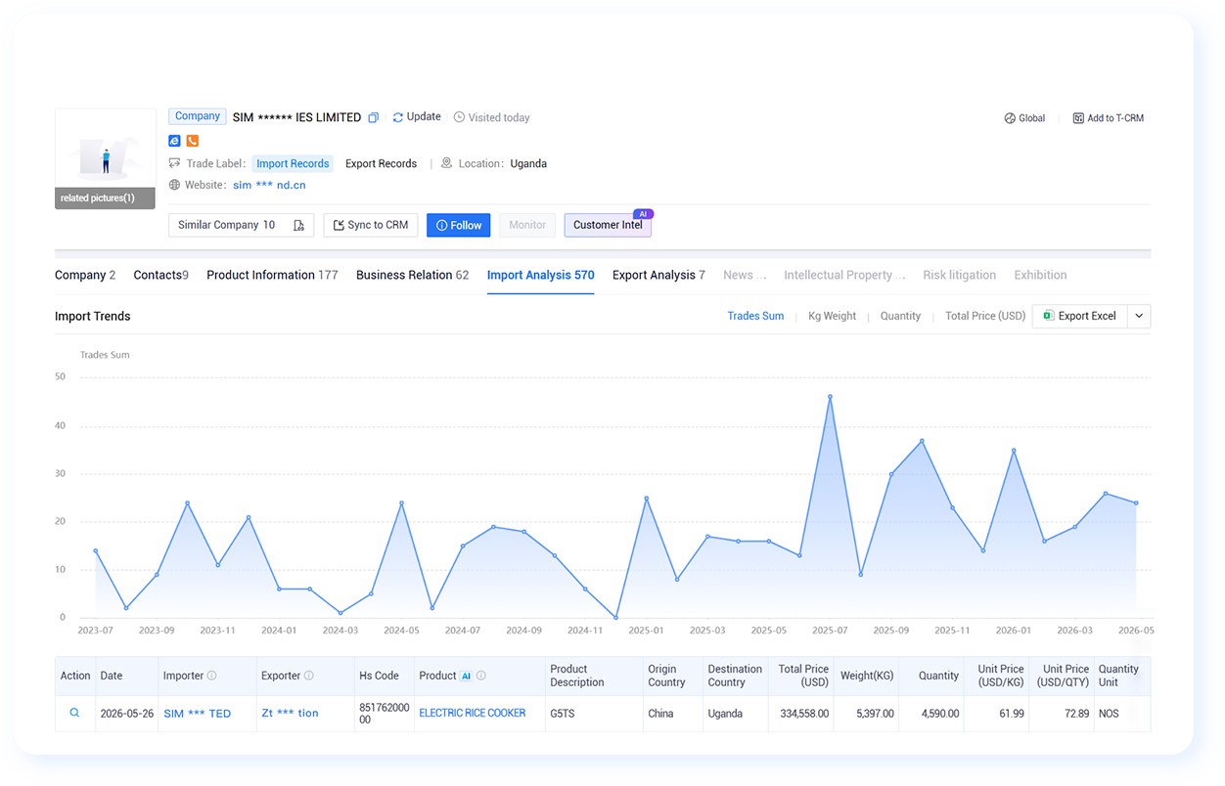
Task: Click the blue browser icon under company name
Action: pyautogui.click(x=174, y=141)
